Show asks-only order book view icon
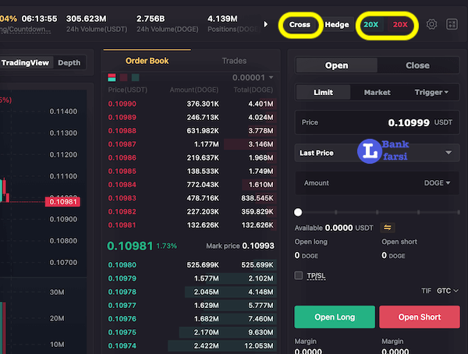 pos(123,78)
